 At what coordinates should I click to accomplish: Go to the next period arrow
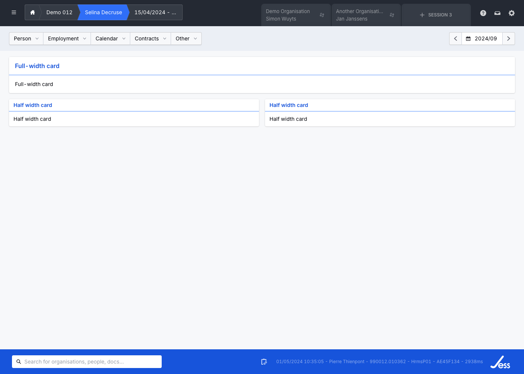[x=509, y=39]
